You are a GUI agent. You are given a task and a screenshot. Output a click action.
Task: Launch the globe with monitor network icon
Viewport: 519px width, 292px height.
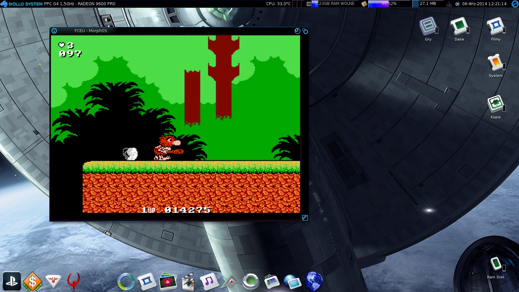coord(292,282)
